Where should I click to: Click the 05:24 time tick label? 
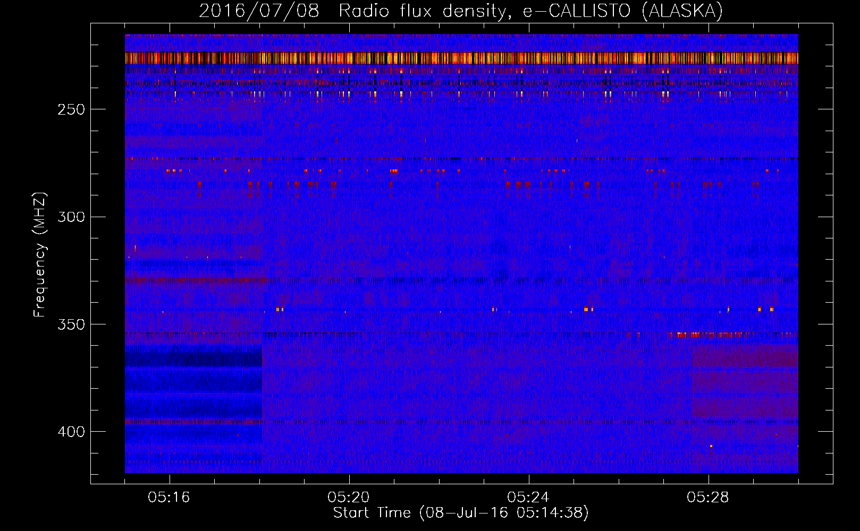tap(528, 498)
